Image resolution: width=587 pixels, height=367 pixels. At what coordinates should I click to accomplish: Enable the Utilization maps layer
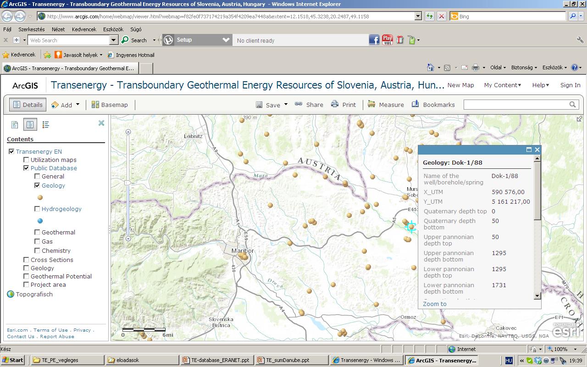click(x=26, y=160)
